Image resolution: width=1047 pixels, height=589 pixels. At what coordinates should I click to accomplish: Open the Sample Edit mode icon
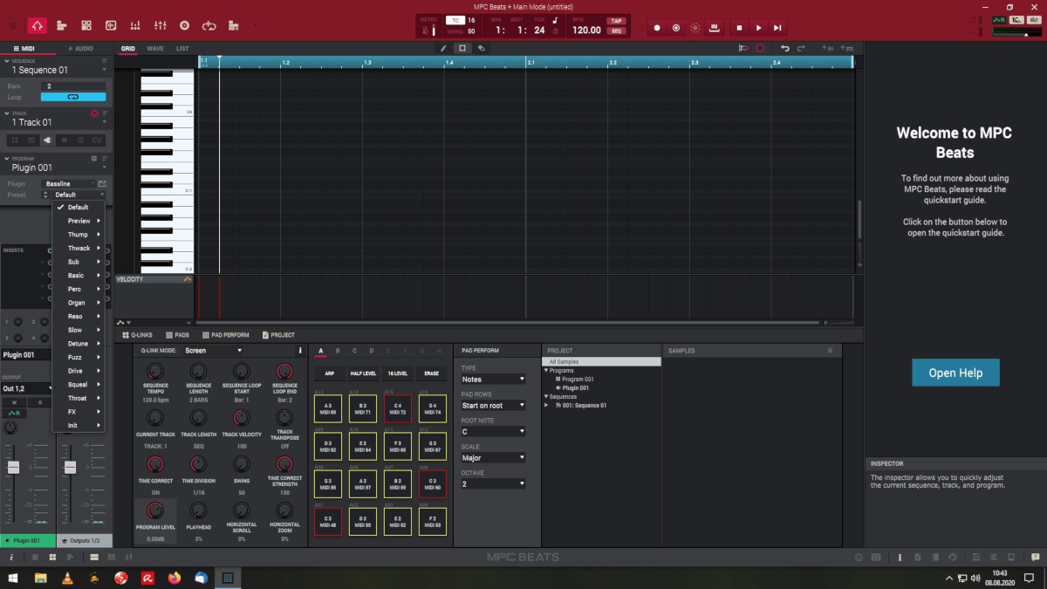pos(111,26)
